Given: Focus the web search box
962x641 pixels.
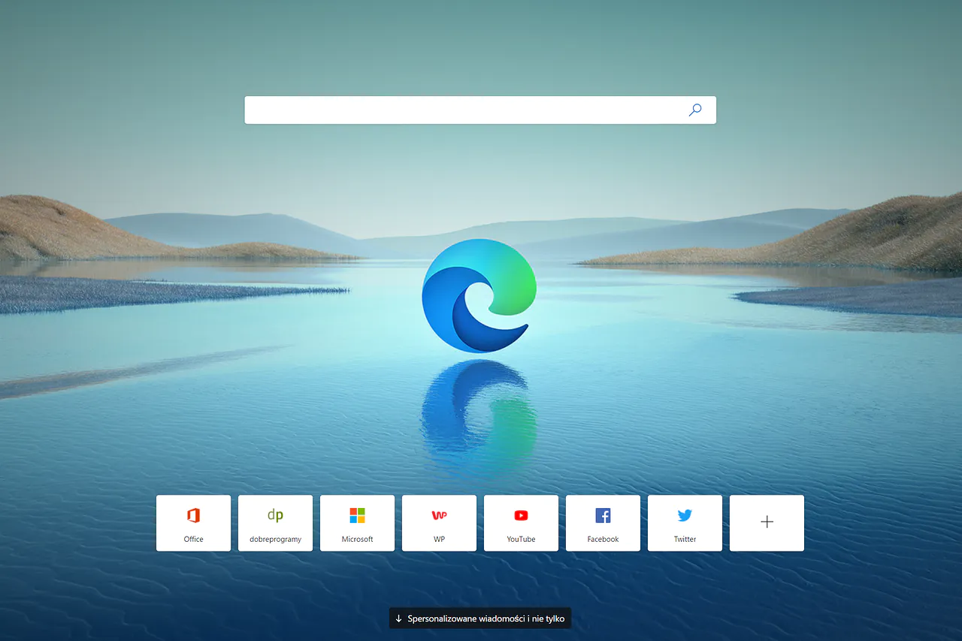Looking at the screenshot, I should (x=480, y=110).
